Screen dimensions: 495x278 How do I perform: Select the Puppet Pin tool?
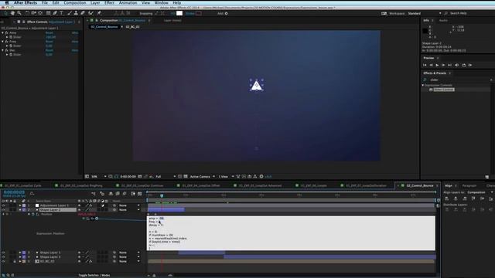tap(99, 13)
